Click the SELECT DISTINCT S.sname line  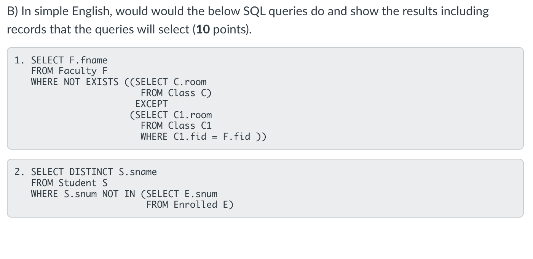click(94, 172)
